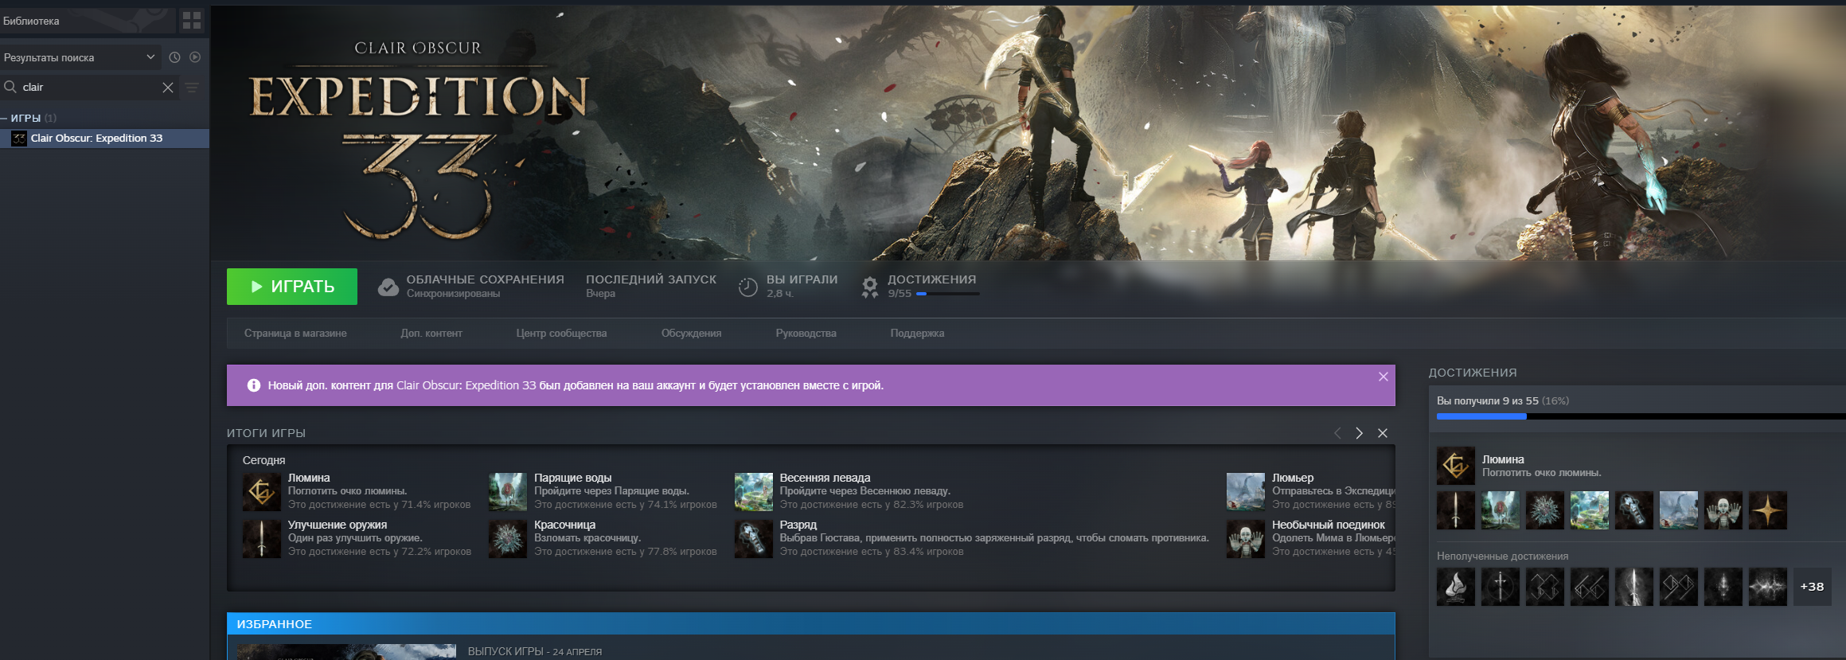Click the mime with raised hands icon in panel
The height and width of the screenshot is (660, 1846).
coord(1723,510)
